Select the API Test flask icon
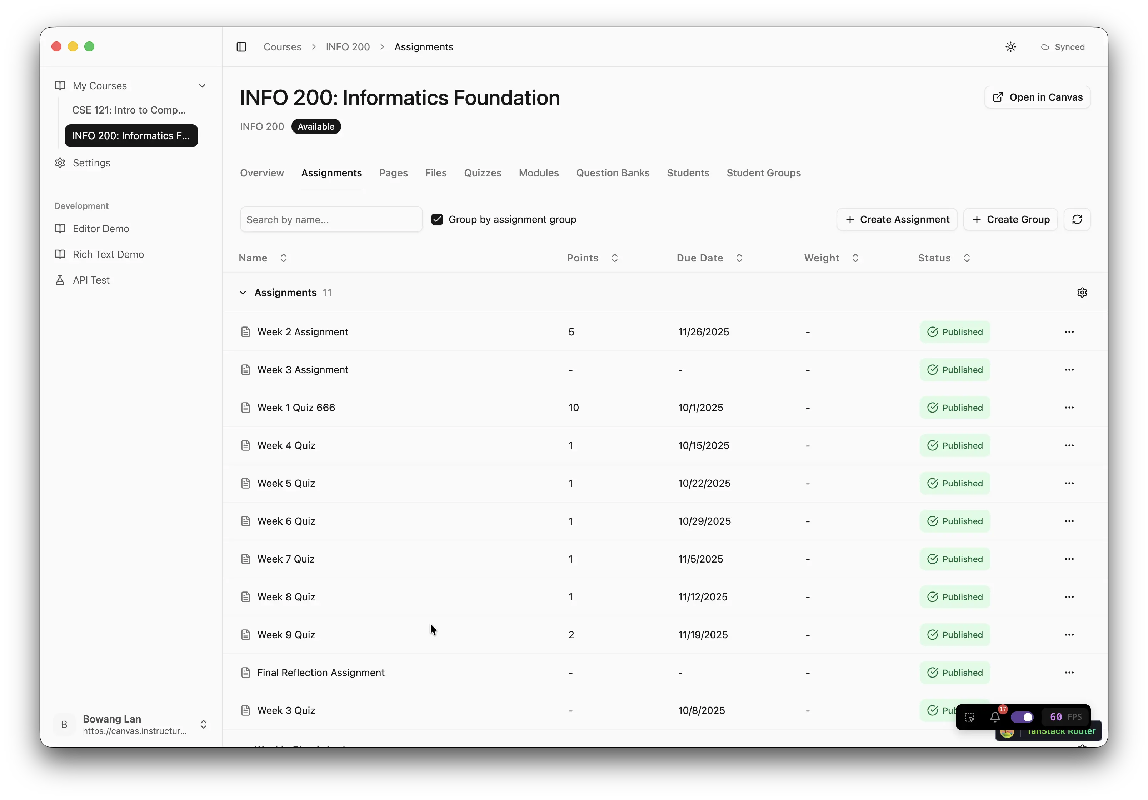Screen dimensions: 1148x800 point(60,280)
